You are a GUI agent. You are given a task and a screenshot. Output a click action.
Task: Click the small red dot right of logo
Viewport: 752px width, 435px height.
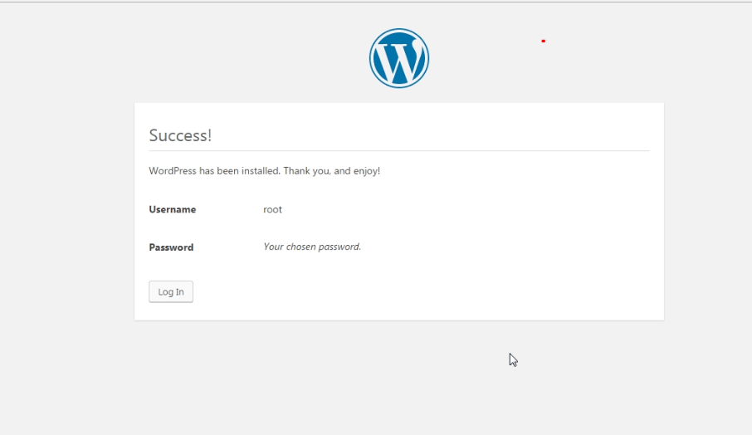pos(543,41)
